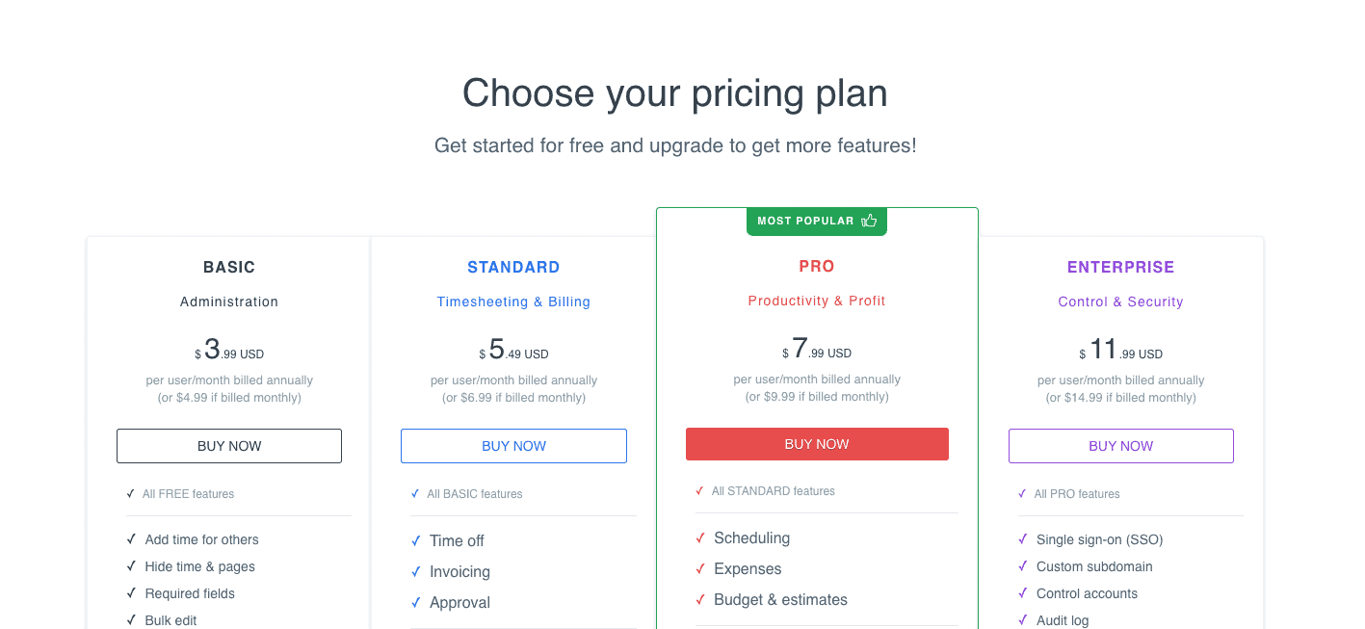Click the checkmark icon beside Scheduling
Viewport: 1365px width, 629px height.
[x=700, y=538]
